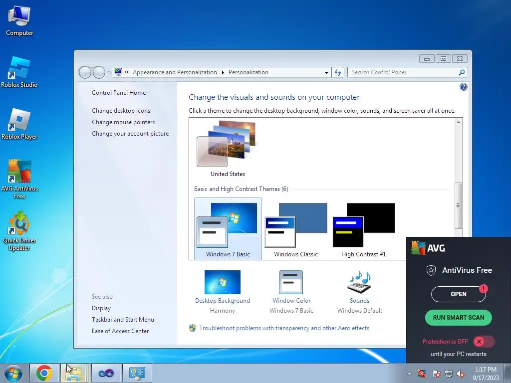
Task: Expand the address bar history dropdown
Action: click(326, 72)
